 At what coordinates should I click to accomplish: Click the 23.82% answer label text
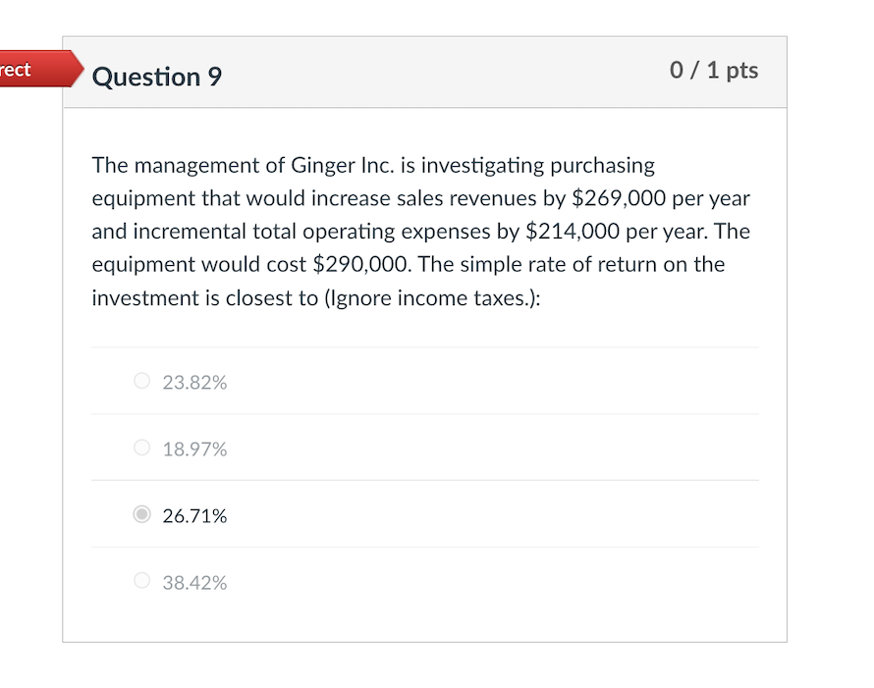tap(193, 382)
